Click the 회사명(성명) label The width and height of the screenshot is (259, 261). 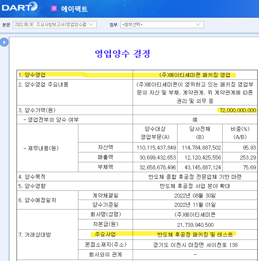click(x=105, y=214)
